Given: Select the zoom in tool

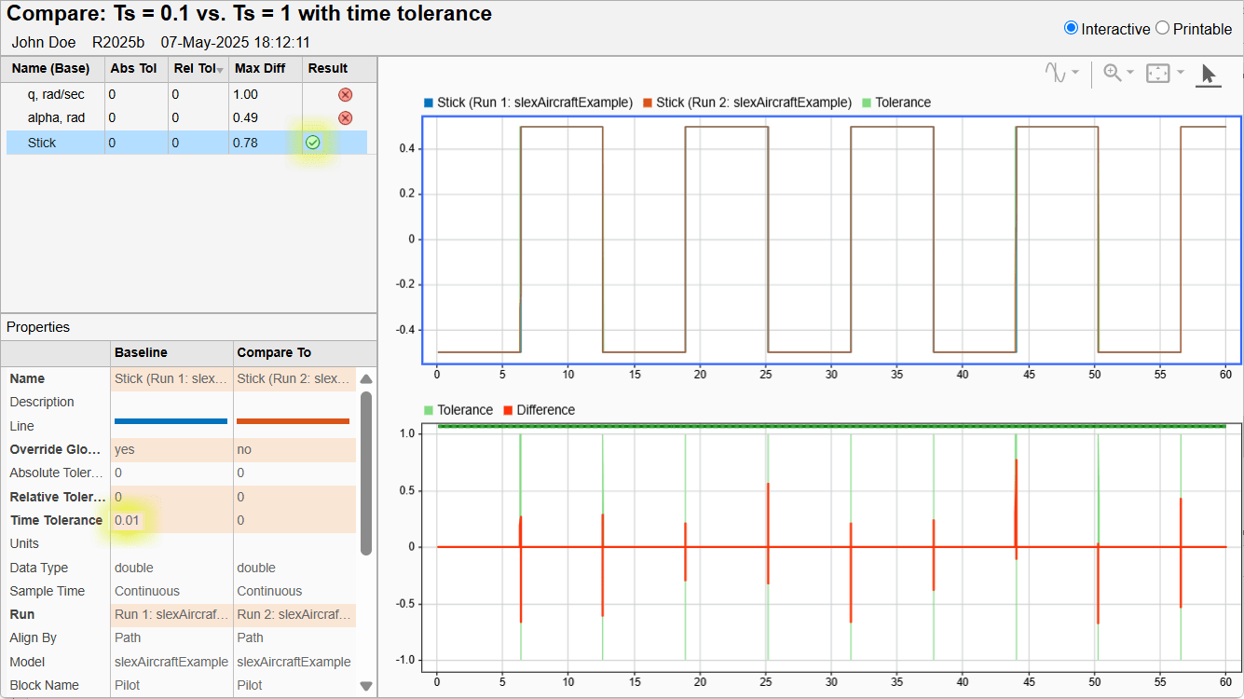Looking at the screenshot, I should [x=1111, y=73].
